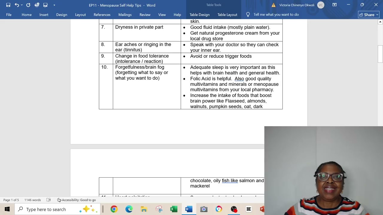Click the underlined phrase 'fish like'
The image size is (383, 215).
pyautogui.click(x=230, y=180)
